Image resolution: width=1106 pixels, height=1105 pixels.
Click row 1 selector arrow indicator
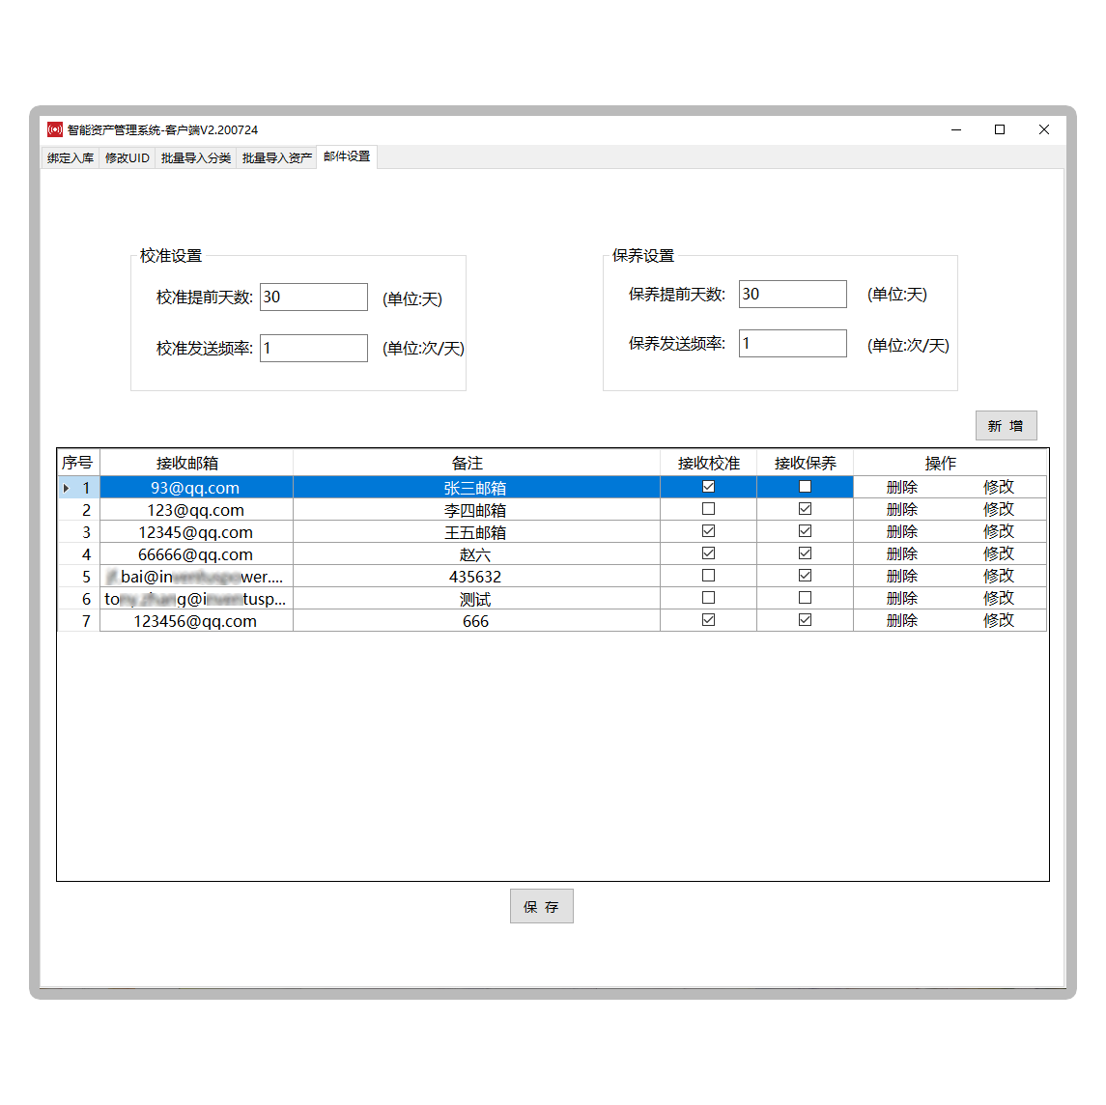66,488
